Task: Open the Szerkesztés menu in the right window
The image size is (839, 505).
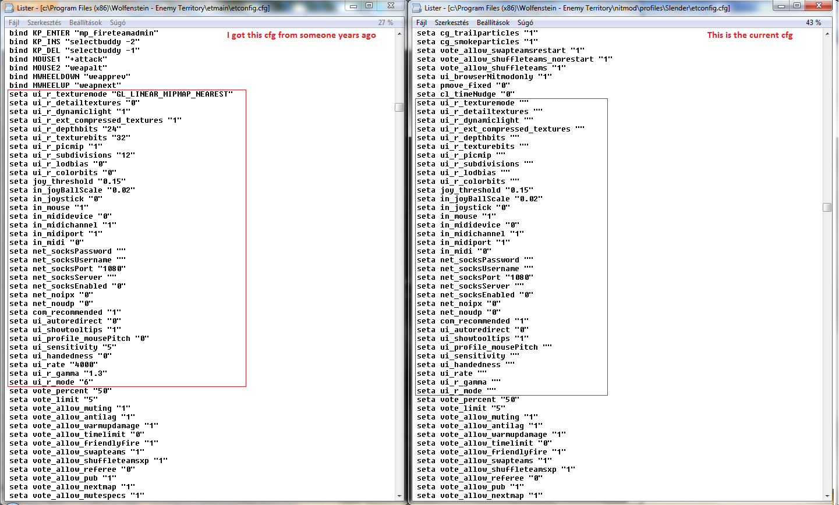Action: coord(452,23)
